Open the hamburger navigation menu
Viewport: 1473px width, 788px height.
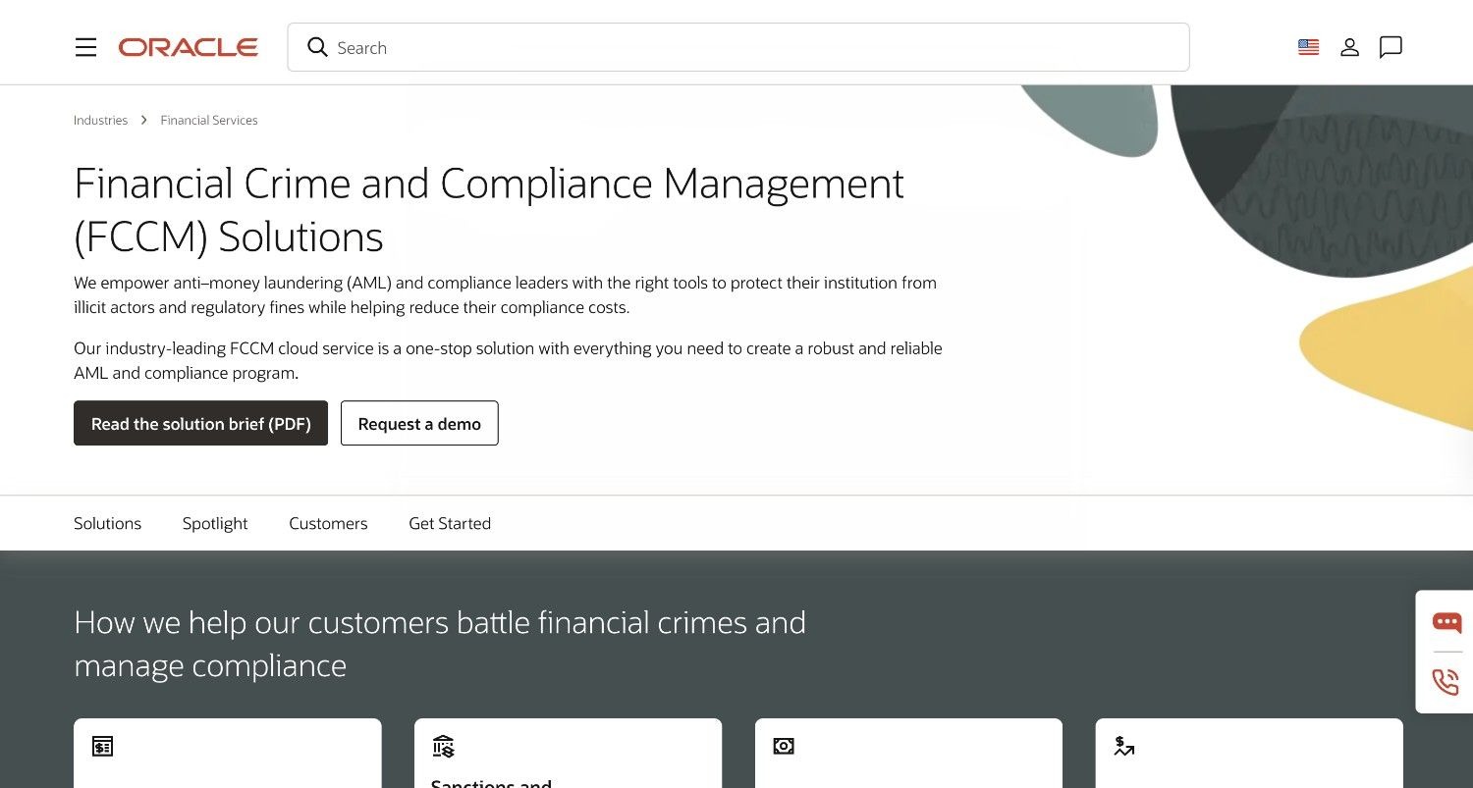coord(86,47)
